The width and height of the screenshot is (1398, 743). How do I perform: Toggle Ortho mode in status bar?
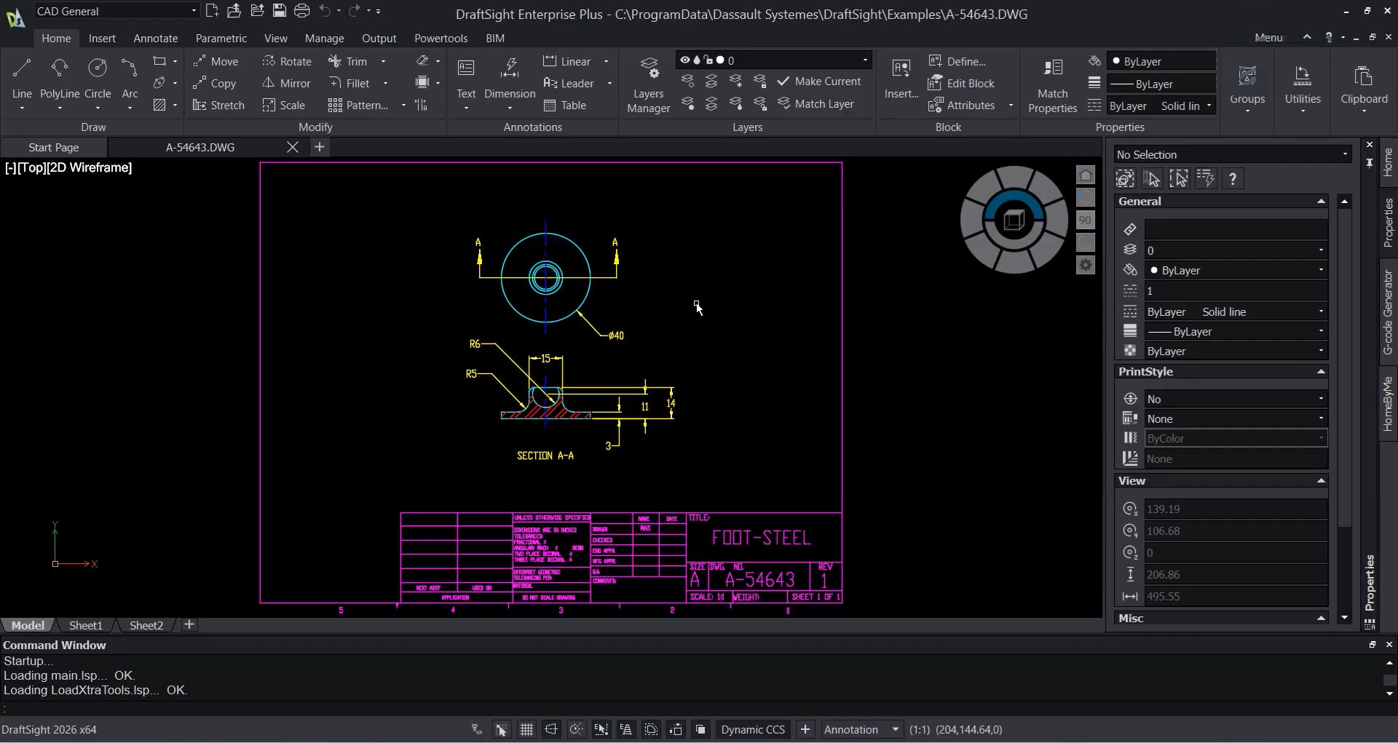click(x=551, y=729)
